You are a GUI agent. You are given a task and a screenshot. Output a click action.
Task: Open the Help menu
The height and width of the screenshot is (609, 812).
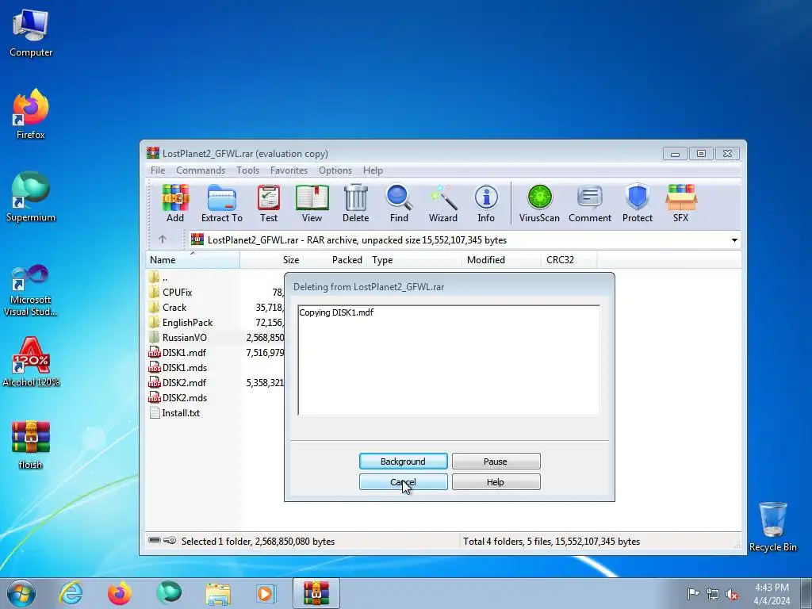point(373,170)
